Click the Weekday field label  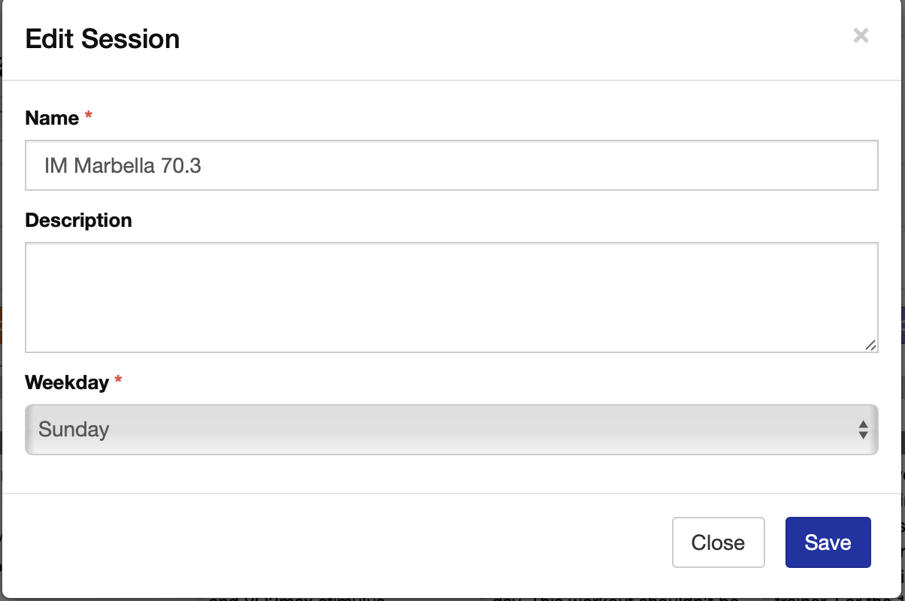click(67, 382)
